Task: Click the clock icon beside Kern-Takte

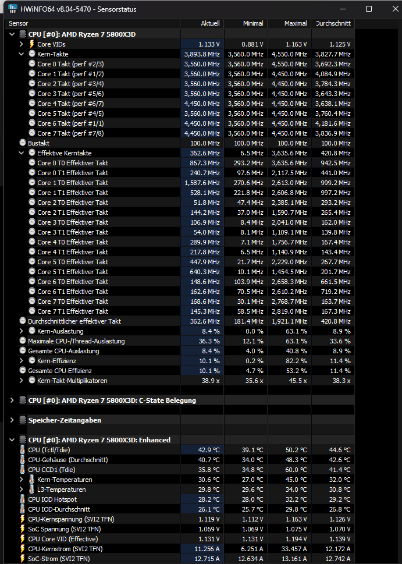Action: click(32, 54)
